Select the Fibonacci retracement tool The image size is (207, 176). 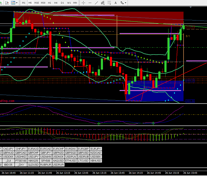point(109,3)
